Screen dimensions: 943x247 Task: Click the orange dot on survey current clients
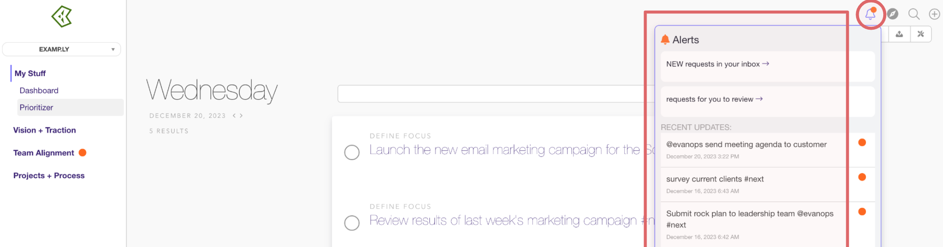(x=862, y=177)
